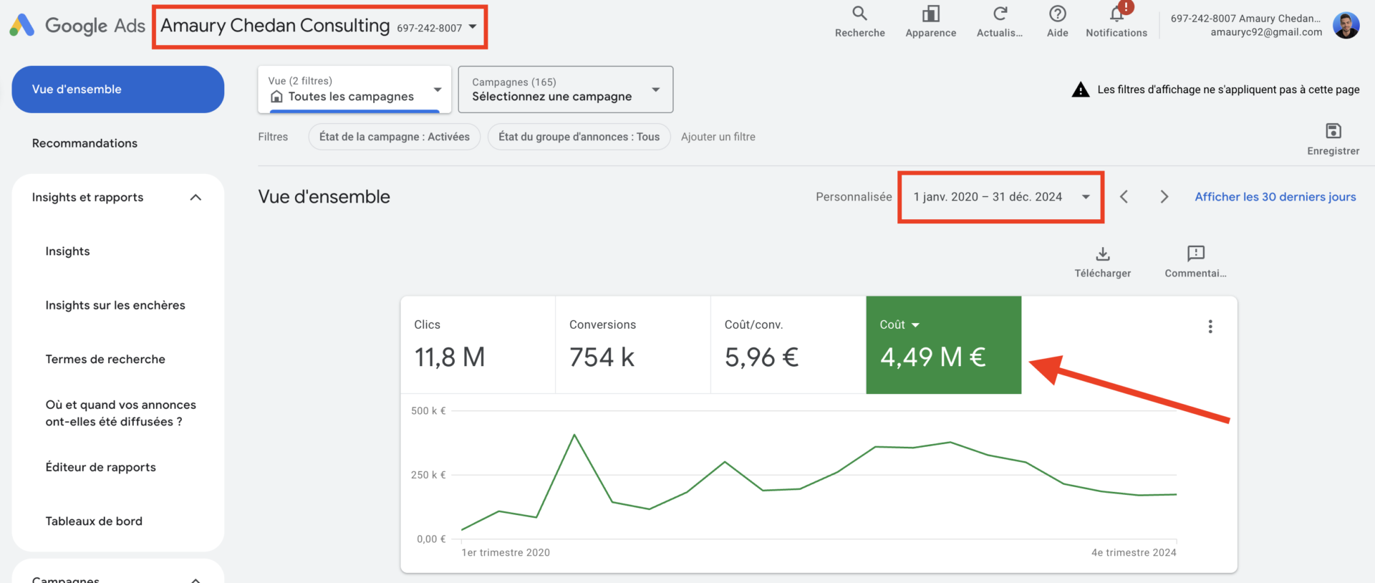Open the Apparence panel icon
The height and width of the screenshot is (583, 1375).
[x=930, y=14]
